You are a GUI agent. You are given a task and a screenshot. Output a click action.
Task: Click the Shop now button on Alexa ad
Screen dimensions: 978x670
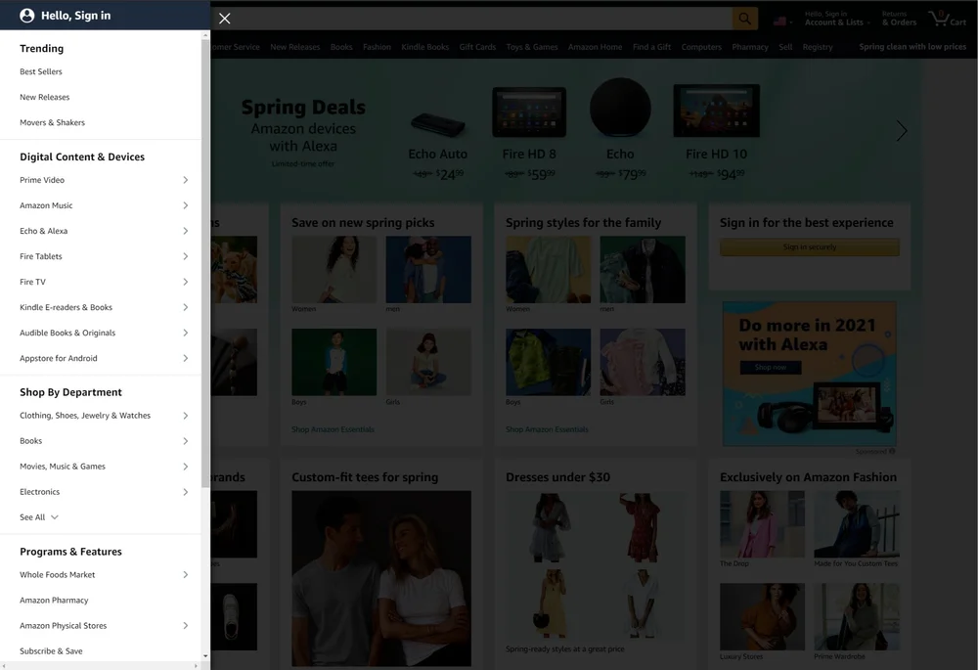(x=771, y=368)
